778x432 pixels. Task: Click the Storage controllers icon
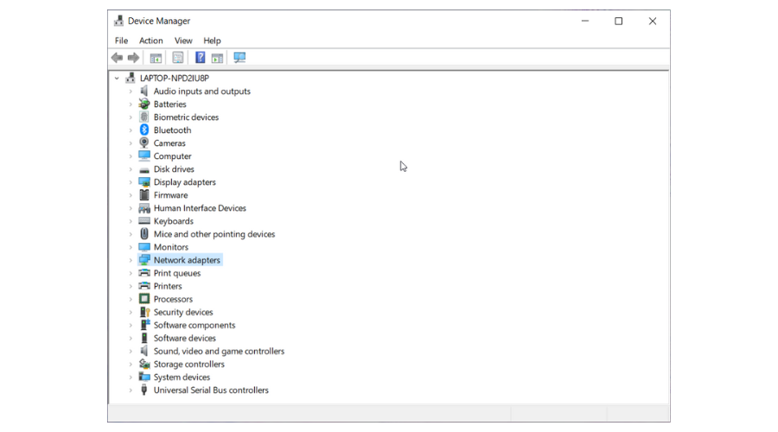(x=144, y=364)
